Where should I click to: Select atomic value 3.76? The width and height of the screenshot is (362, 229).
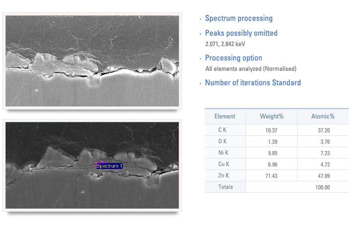pos(325,142)
